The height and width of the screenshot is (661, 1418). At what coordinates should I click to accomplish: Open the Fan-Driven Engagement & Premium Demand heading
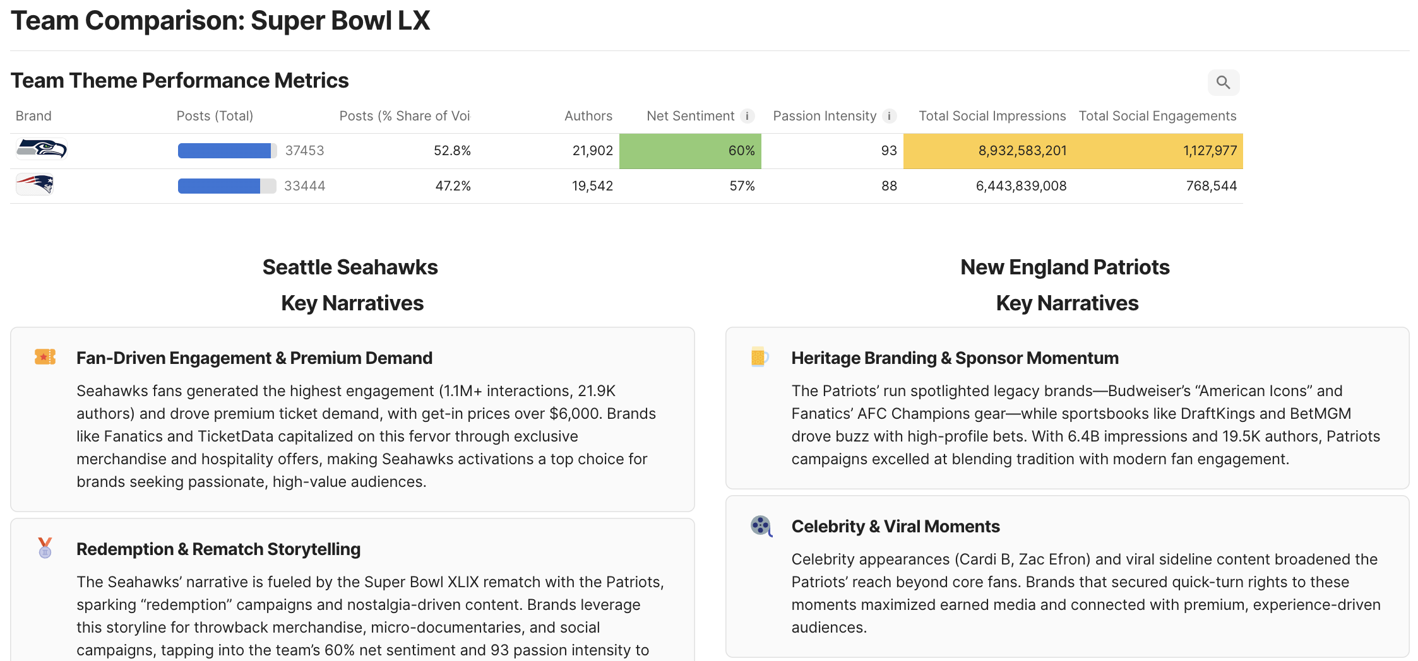point(254,358)
